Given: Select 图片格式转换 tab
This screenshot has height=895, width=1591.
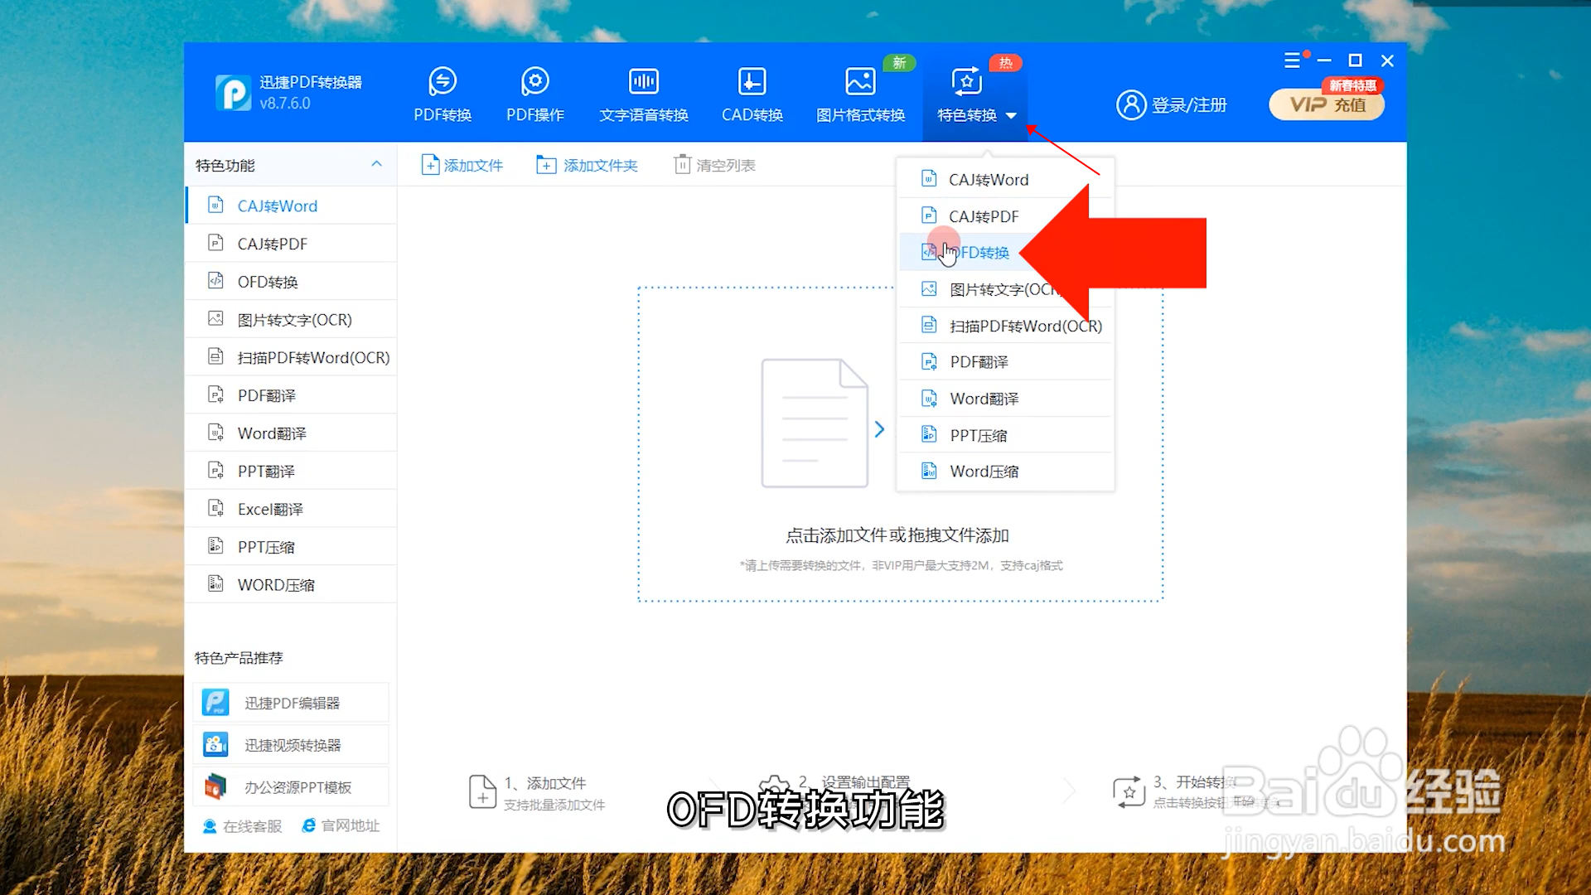Looking at the screenshot, I should (x=860, y=95).
